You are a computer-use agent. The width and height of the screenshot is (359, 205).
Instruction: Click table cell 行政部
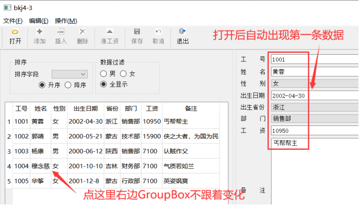click(131, 181)
